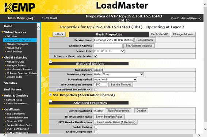This screenshot has height=137, width=207.
Task: Click Transparency value "Disabled"
Action: point(98,70)
